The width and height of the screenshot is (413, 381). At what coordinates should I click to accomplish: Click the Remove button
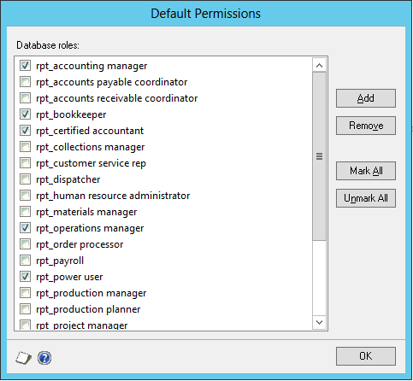pyautogui.click(x=366, y=126)
